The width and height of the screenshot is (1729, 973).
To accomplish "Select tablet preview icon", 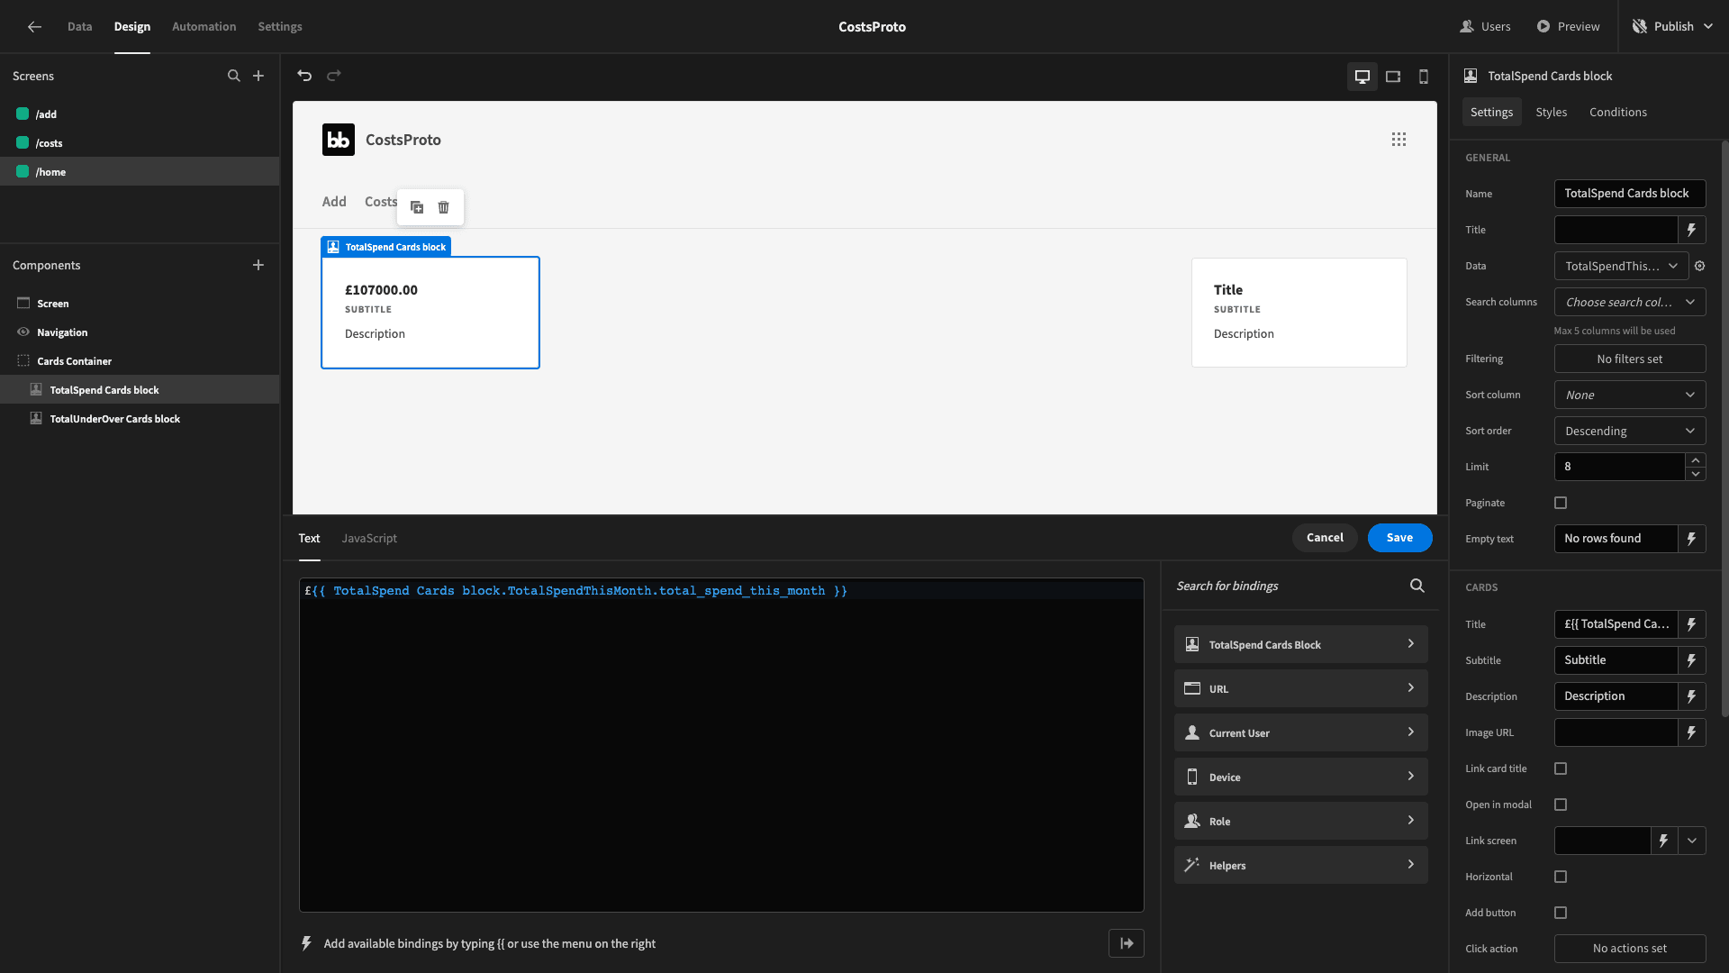I will [1393, 77].
